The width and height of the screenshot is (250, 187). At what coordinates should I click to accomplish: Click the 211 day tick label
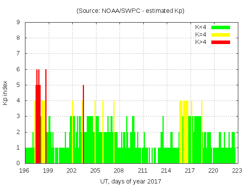[143, 171]
